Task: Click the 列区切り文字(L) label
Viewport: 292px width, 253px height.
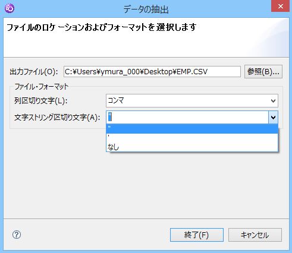Action: 41,101
